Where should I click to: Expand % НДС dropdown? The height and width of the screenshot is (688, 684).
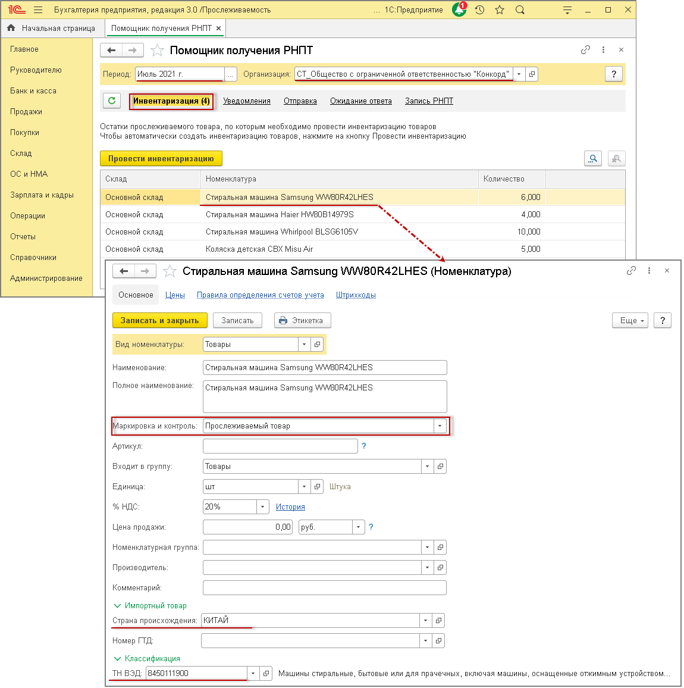point(263,507)
